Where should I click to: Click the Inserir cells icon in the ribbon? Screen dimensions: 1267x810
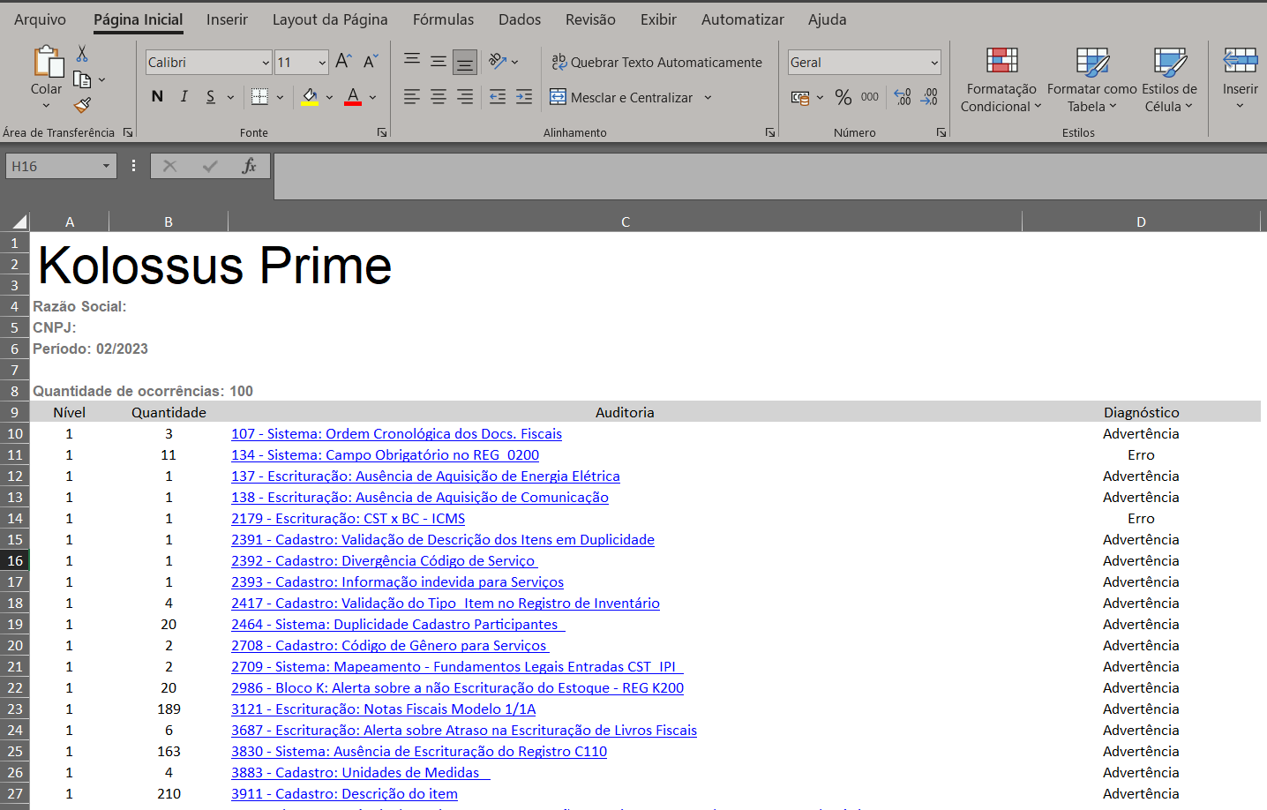(1240, 60)
